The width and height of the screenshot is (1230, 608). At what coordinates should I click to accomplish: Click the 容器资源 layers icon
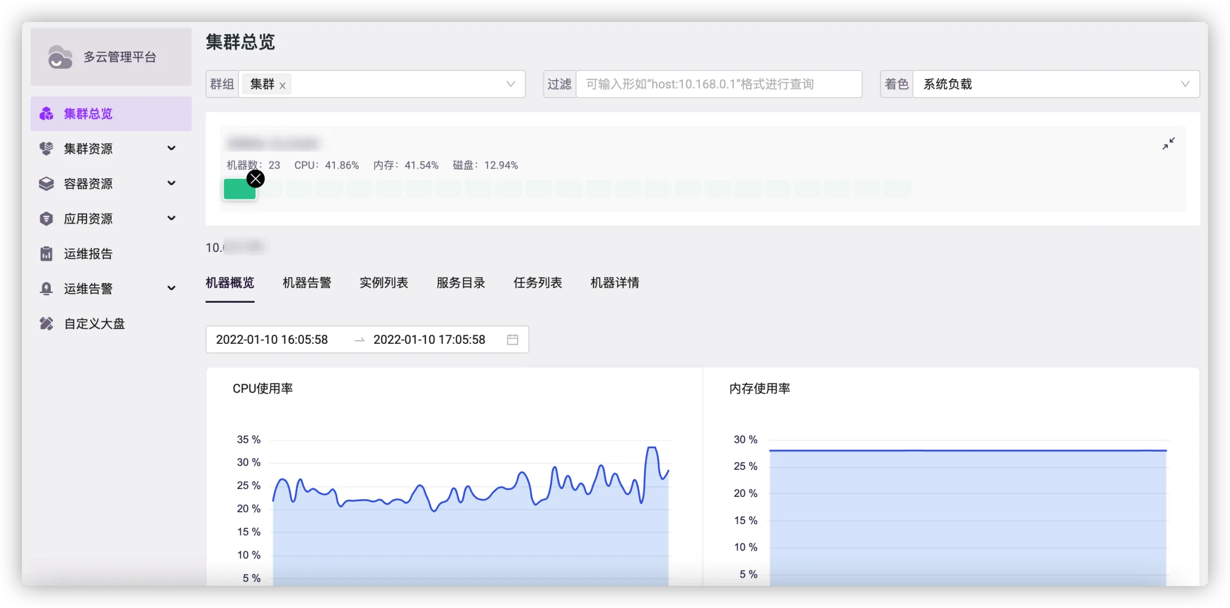46,184
